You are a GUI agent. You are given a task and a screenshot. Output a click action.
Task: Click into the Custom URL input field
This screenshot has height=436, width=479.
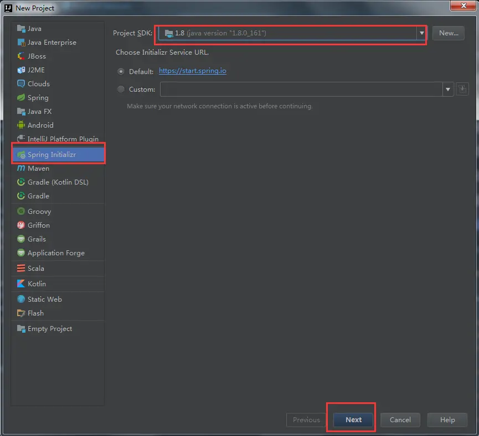click(x=301, y=90)
